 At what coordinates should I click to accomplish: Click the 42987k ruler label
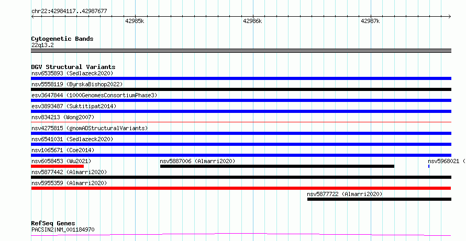(370, 21)
